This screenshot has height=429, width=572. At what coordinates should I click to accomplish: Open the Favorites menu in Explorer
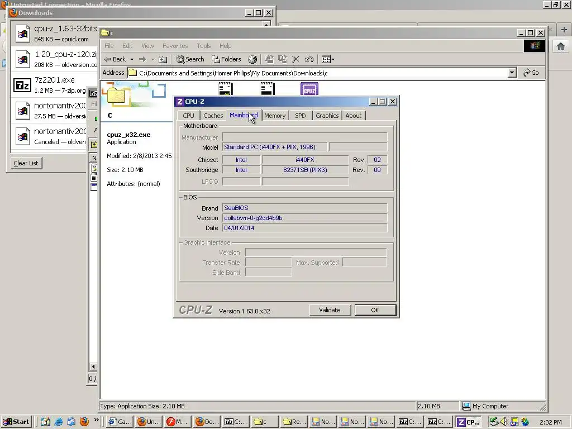tap(175, 46)
